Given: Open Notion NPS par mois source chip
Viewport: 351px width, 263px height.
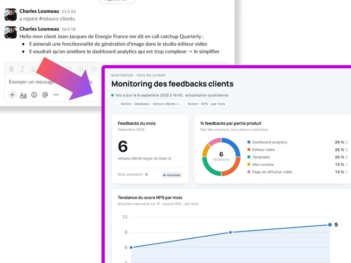Looking at the screenshot, I should click(x=206, y=104).
